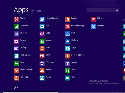Open Reading List app icon
The width and height of the screenshot is (125, 93).
tap(68, 27)
